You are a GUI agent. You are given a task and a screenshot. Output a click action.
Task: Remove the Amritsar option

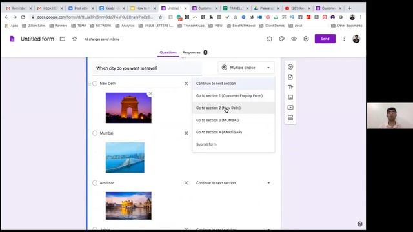click(186, 183)
